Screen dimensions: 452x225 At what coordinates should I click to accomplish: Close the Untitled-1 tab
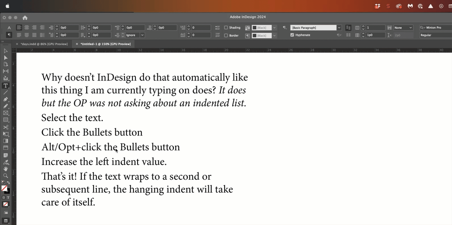tap(77, 44)
